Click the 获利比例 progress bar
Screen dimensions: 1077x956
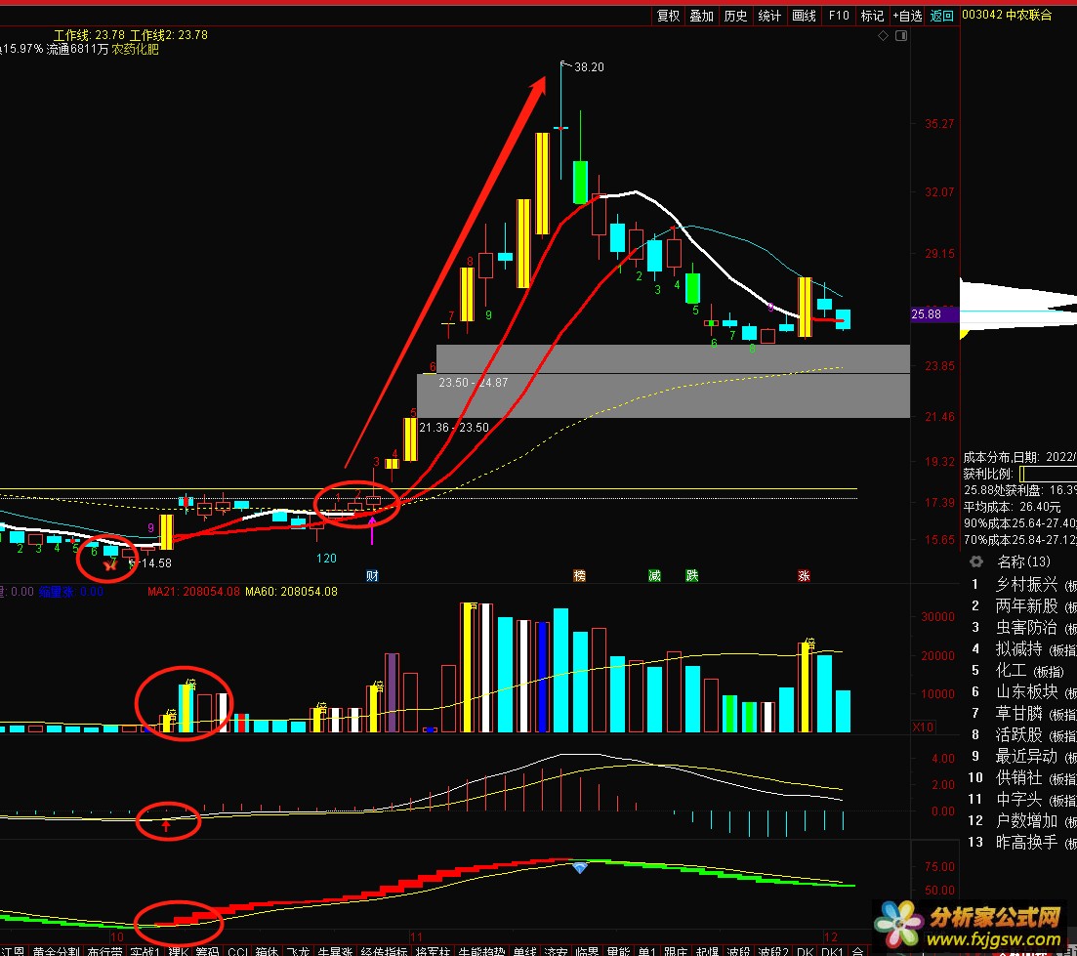[x=1048, y=474]
